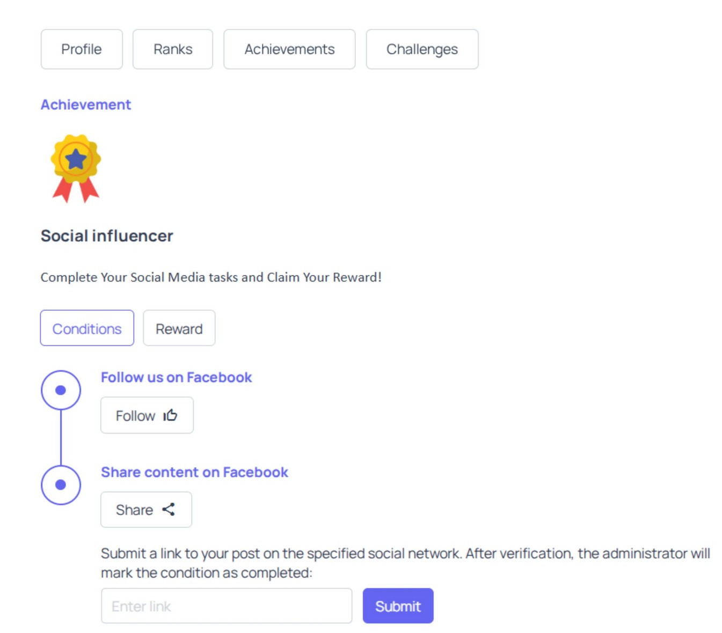
Task: Select the Conditions tab
Action: point(87,328)
